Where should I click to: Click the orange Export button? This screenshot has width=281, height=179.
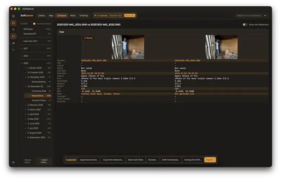210,160
